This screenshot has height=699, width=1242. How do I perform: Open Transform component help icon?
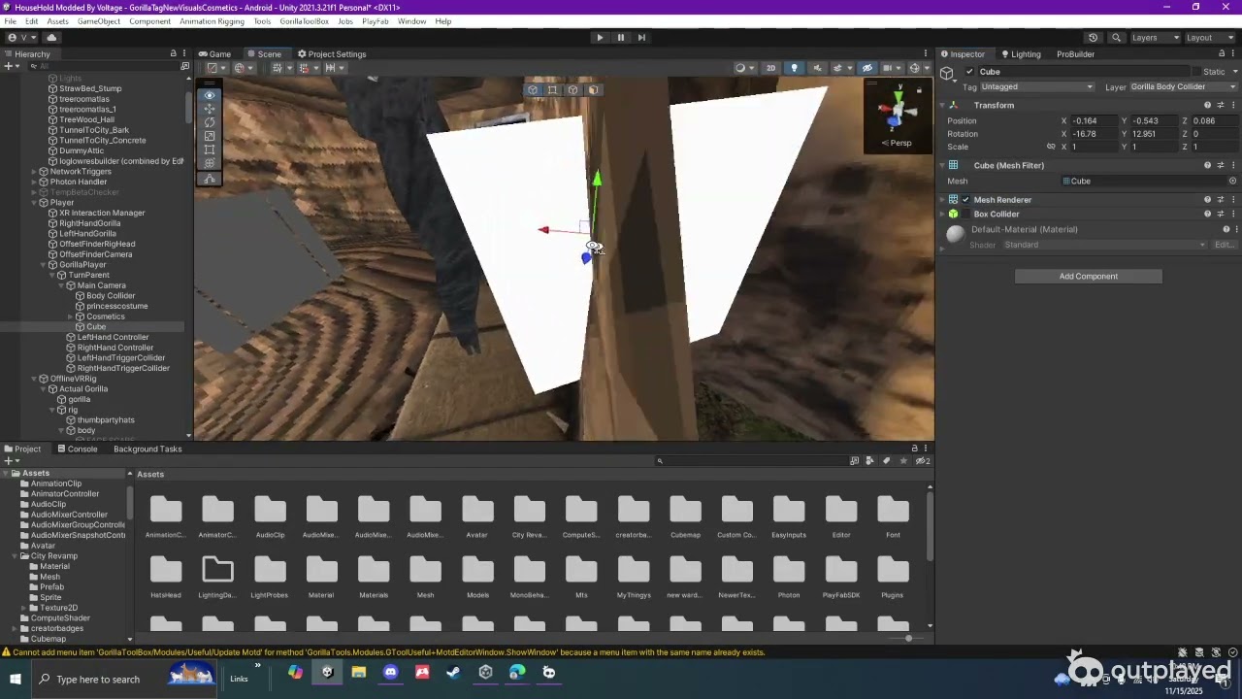(1207, 106)
